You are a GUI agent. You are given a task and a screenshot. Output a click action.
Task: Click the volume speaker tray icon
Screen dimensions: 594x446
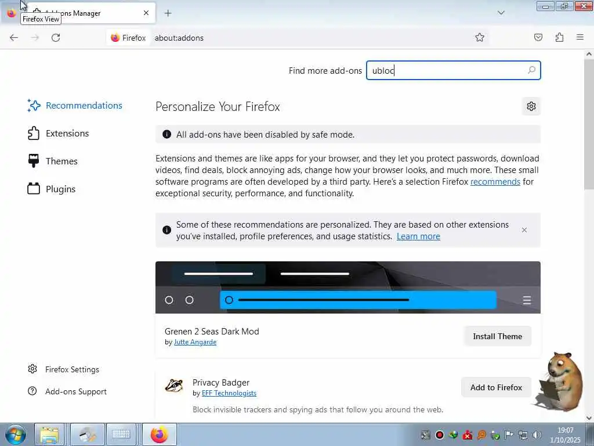point(537,435)
